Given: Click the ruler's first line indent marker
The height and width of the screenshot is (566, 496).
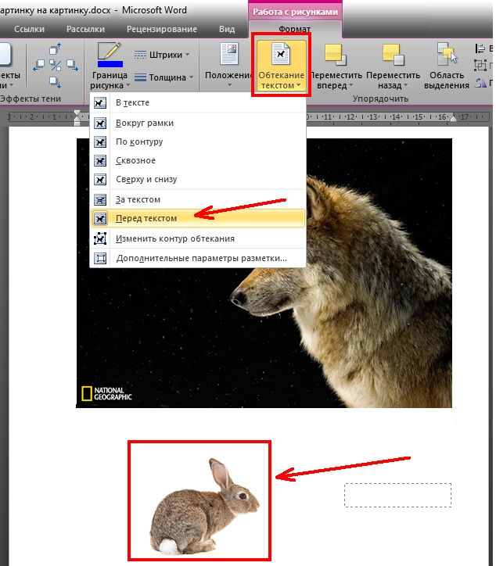Looking at the screenshot, I should (x=77, y=113).
